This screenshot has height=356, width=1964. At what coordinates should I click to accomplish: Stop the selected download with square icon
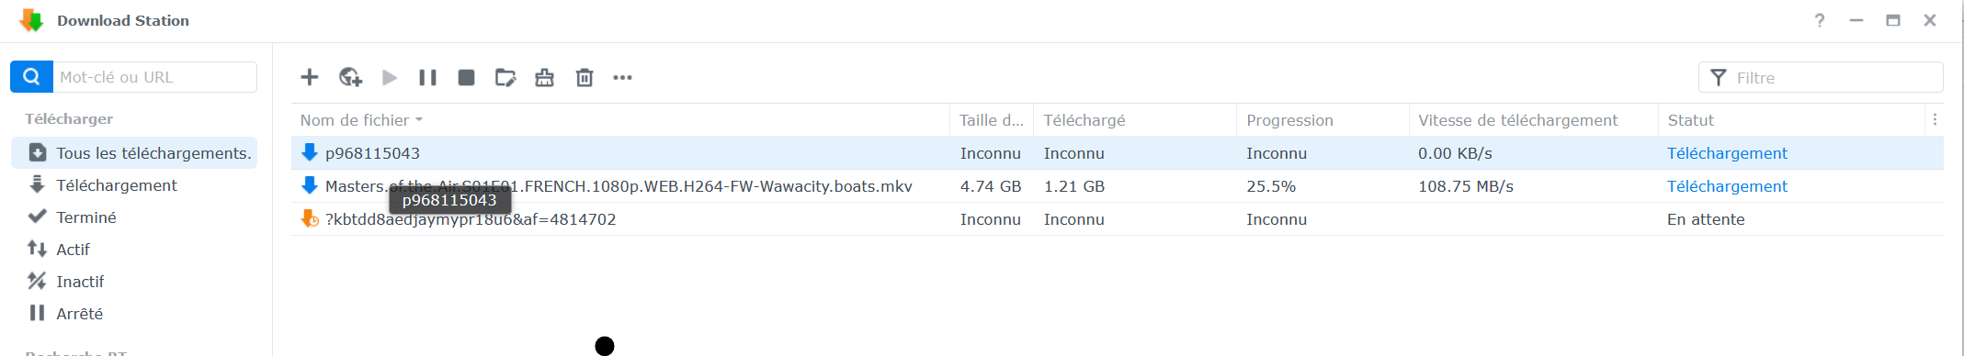coord(467,77)
